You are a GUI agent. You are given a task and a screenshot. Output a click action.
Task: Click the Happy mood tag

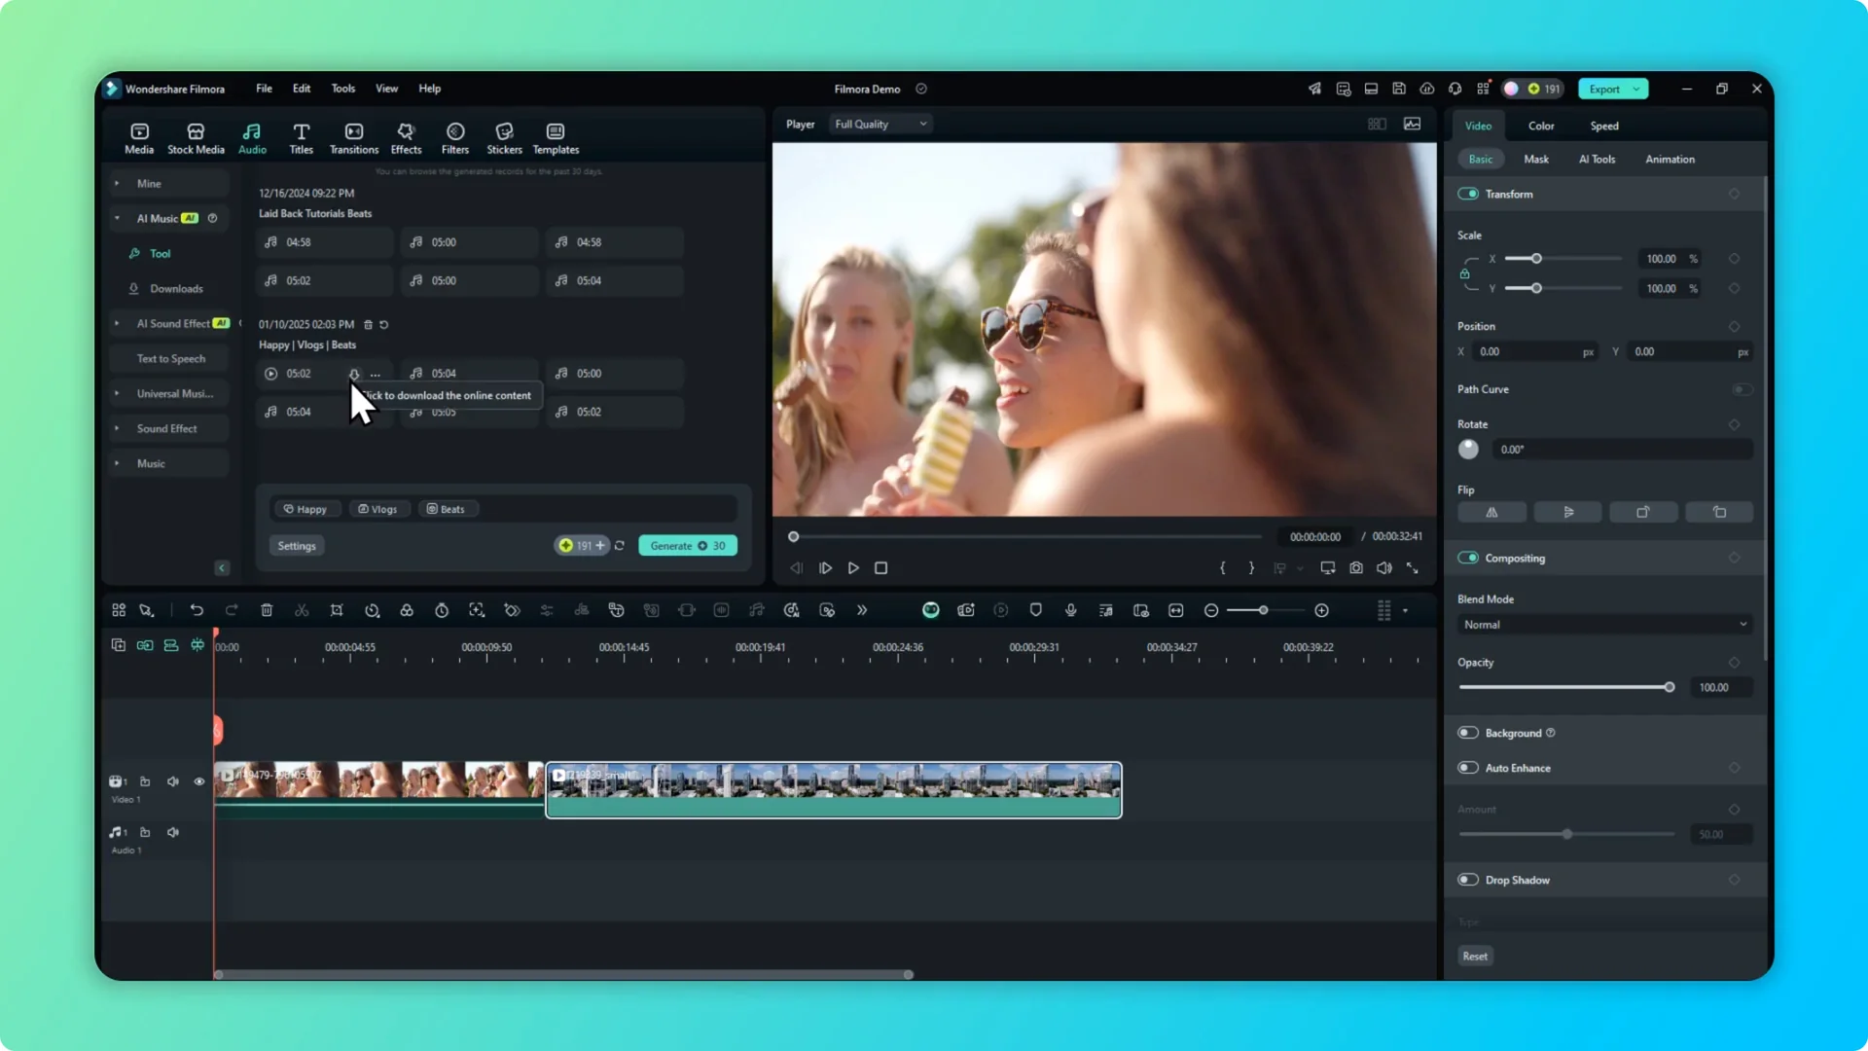coord(305,509)
